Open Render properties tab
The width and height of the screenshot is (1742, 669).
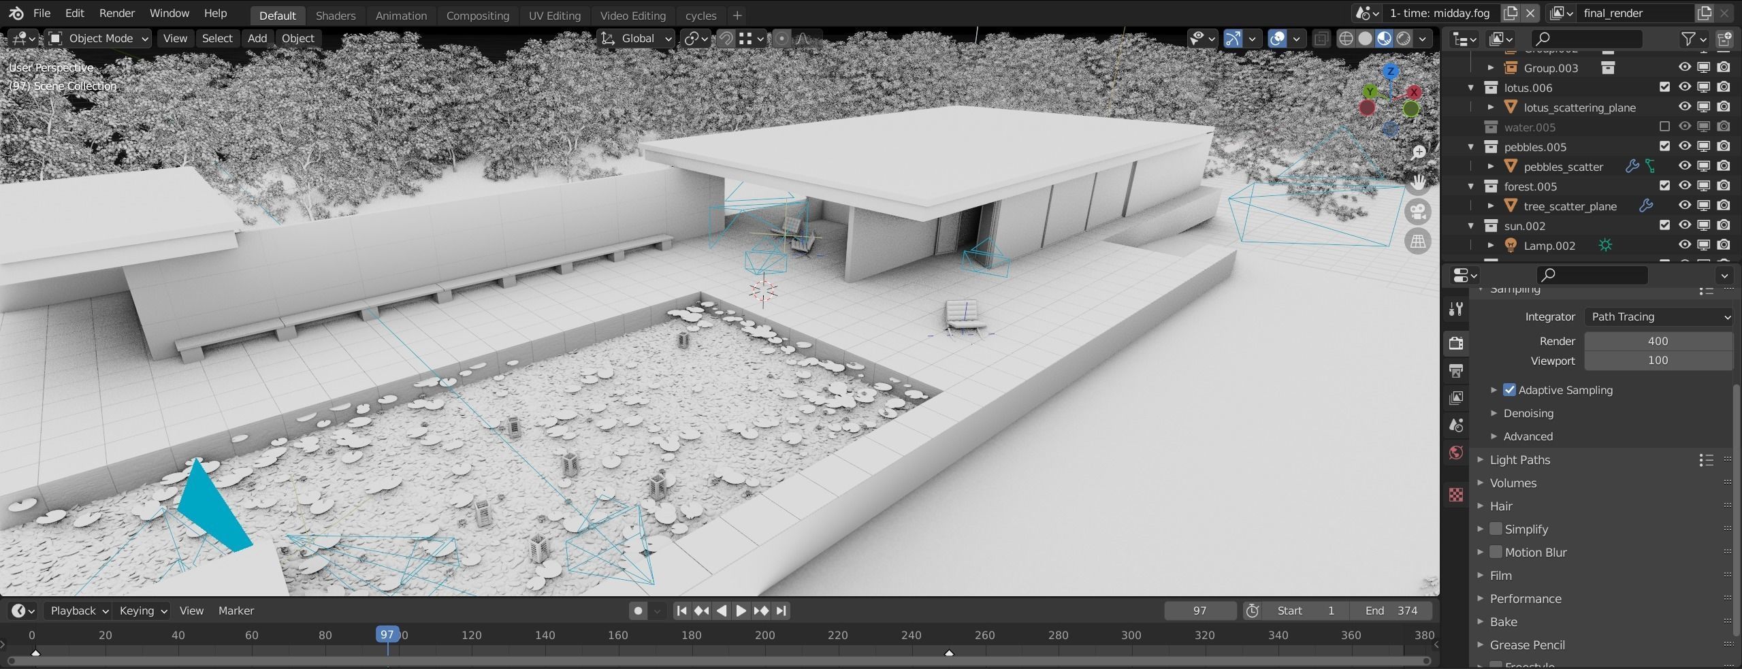pyautogui.click(x=1456, y=343)
